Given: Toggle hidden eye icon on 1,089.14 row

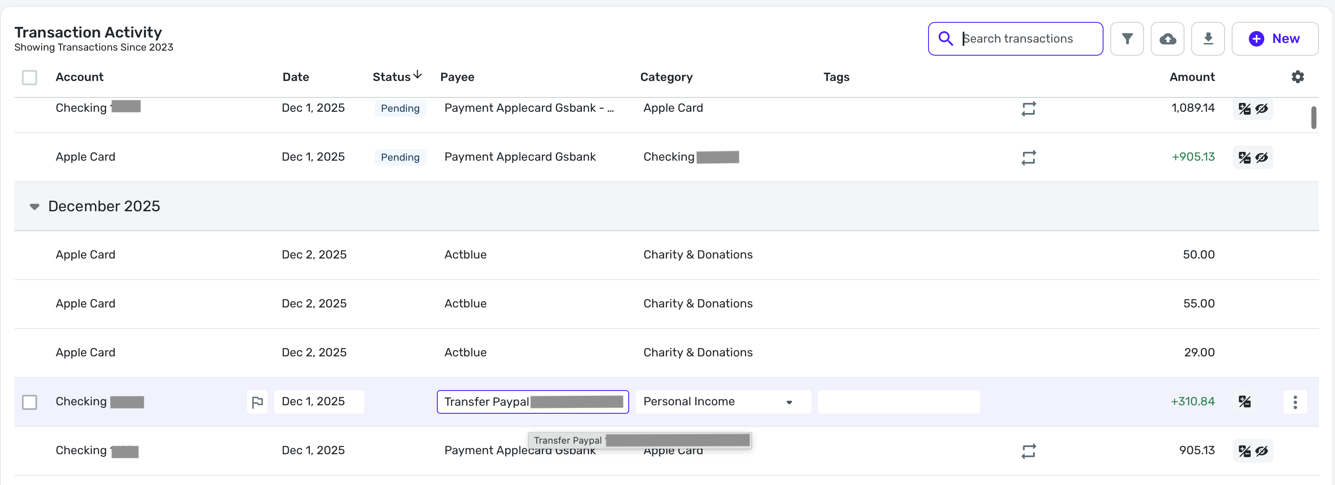Looking at the screenshot, I should (1261, 109).
